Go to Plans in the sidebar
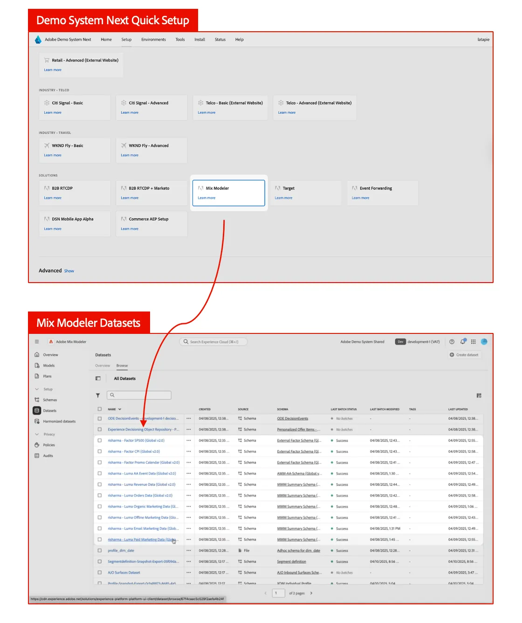This screenshot has height=623, width=522. pos(47,376)
